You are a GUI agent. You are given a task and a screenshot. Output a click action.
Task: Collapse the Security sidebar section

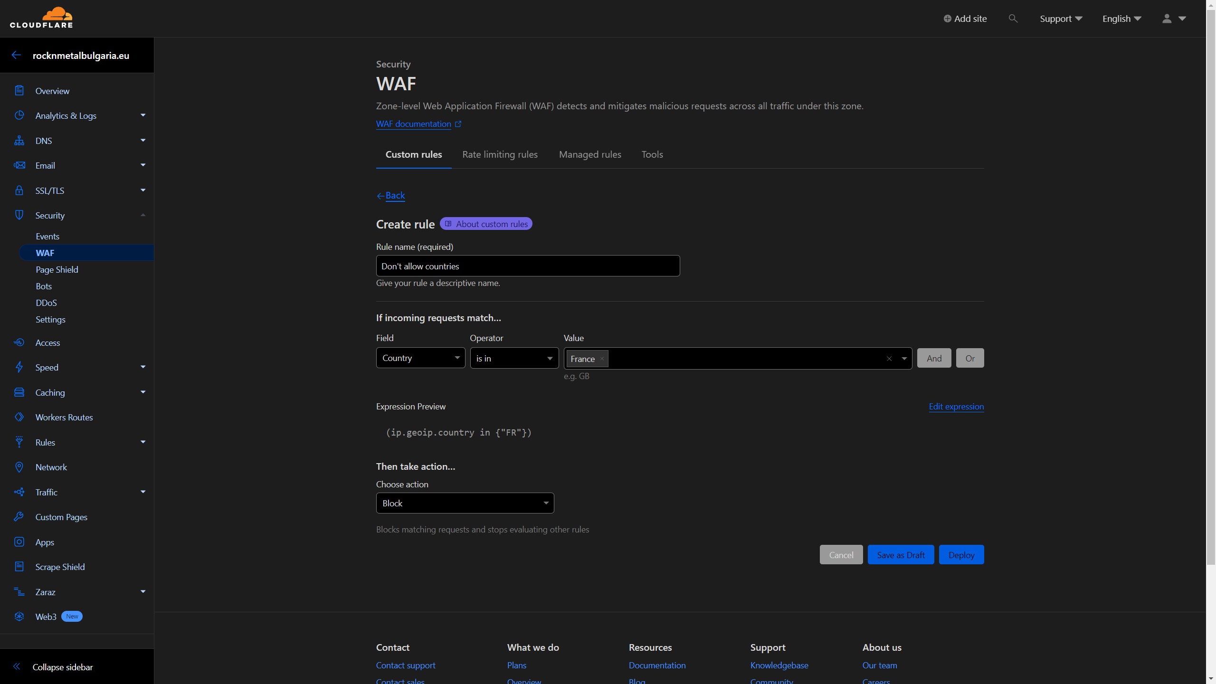(x=142, y=215)
